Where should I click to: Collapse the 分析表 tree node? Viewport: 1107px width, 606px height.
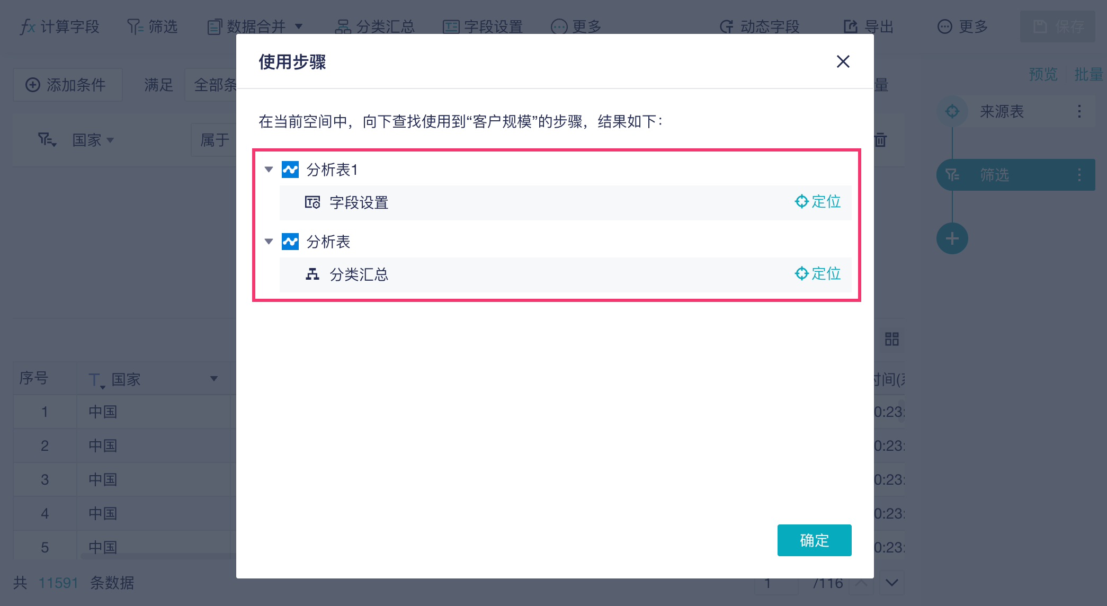pos(269,242)
